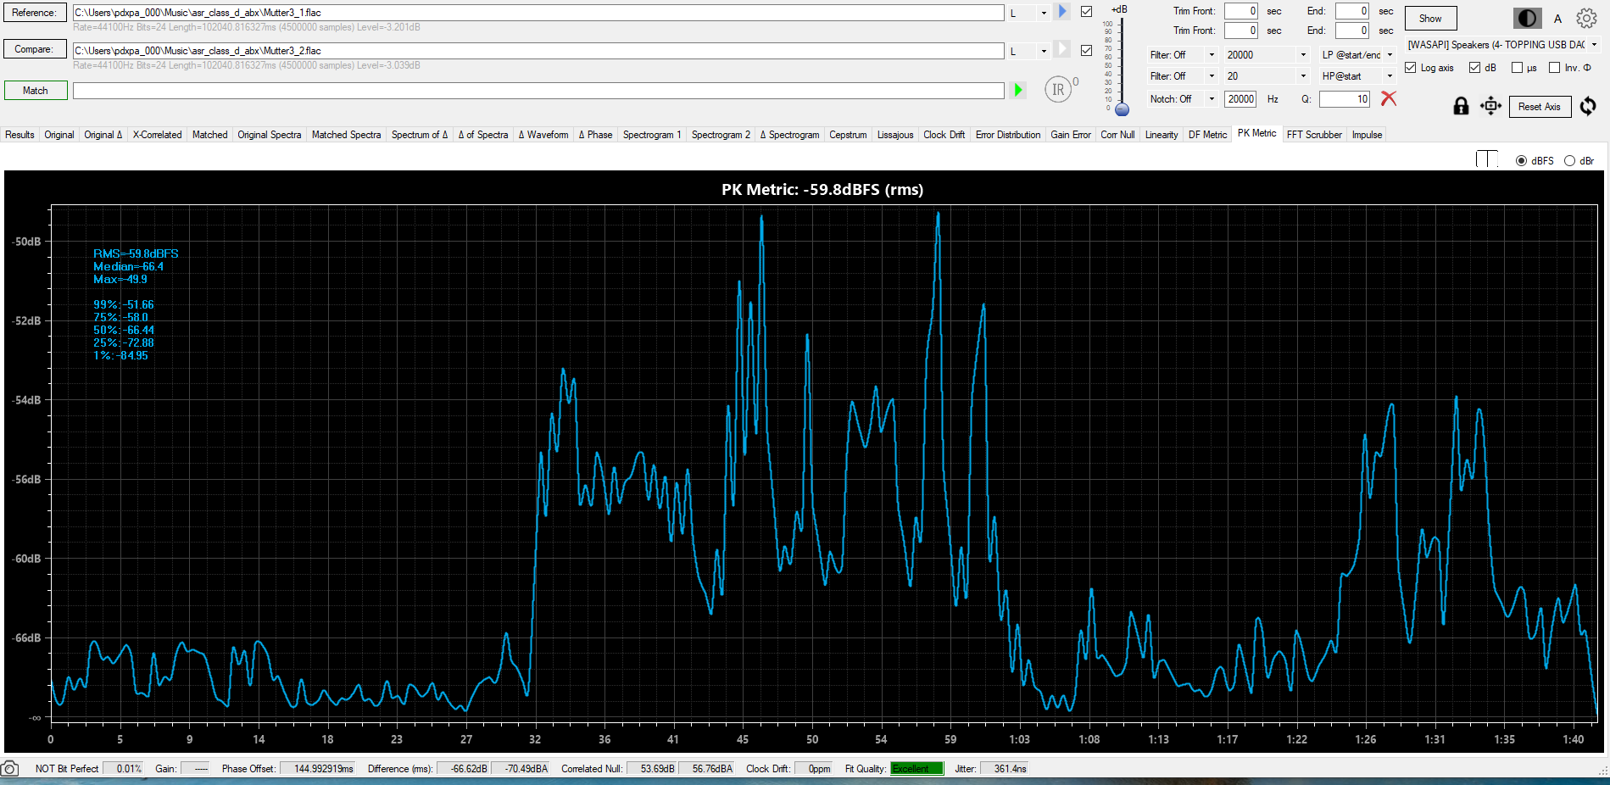
Task: Start matching with the green play icon
Action: (x=1018, y=90)
